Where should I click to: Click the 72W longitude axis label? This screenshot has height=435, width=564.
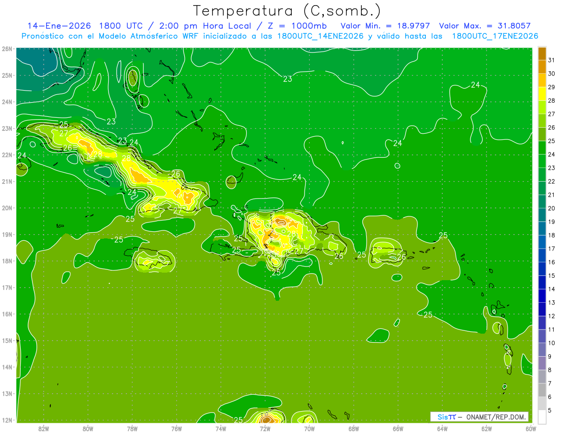265,428
